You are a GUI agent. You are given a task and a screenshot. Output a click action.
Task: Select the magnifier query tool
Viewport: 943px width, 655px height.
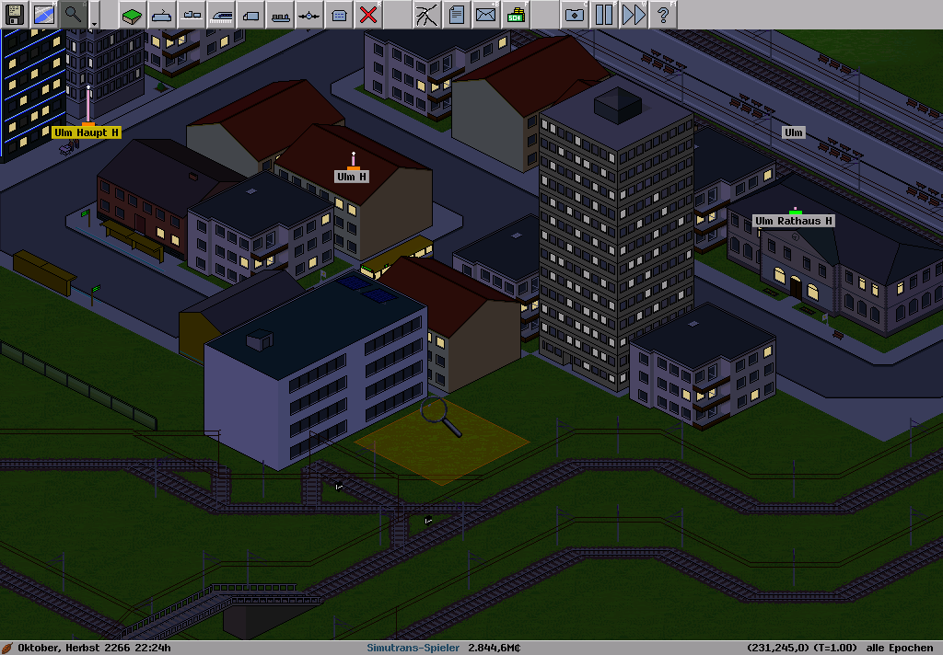[x=73, y=14]
